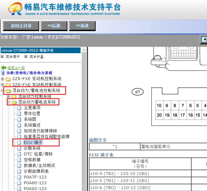Go back with the <<后退 button
This screenshot has height=191, width=207.
54,26
